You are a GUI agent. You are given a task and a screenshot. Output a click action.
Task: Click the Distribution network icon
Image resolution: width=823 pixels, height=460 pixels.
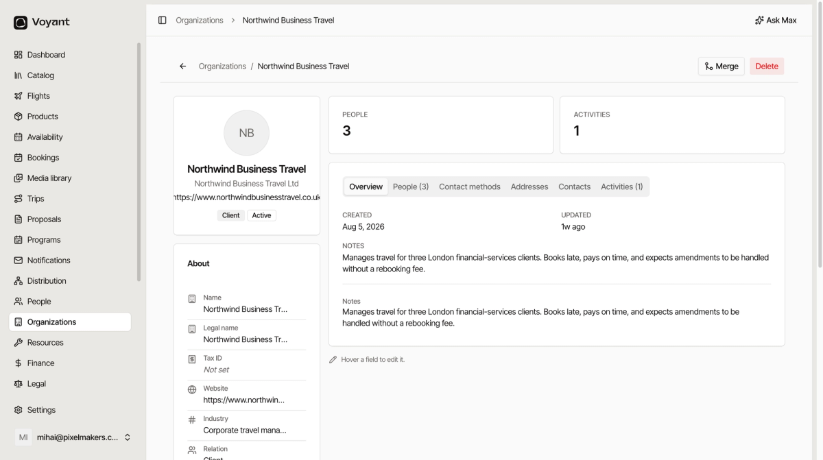[x=19, y=281]
